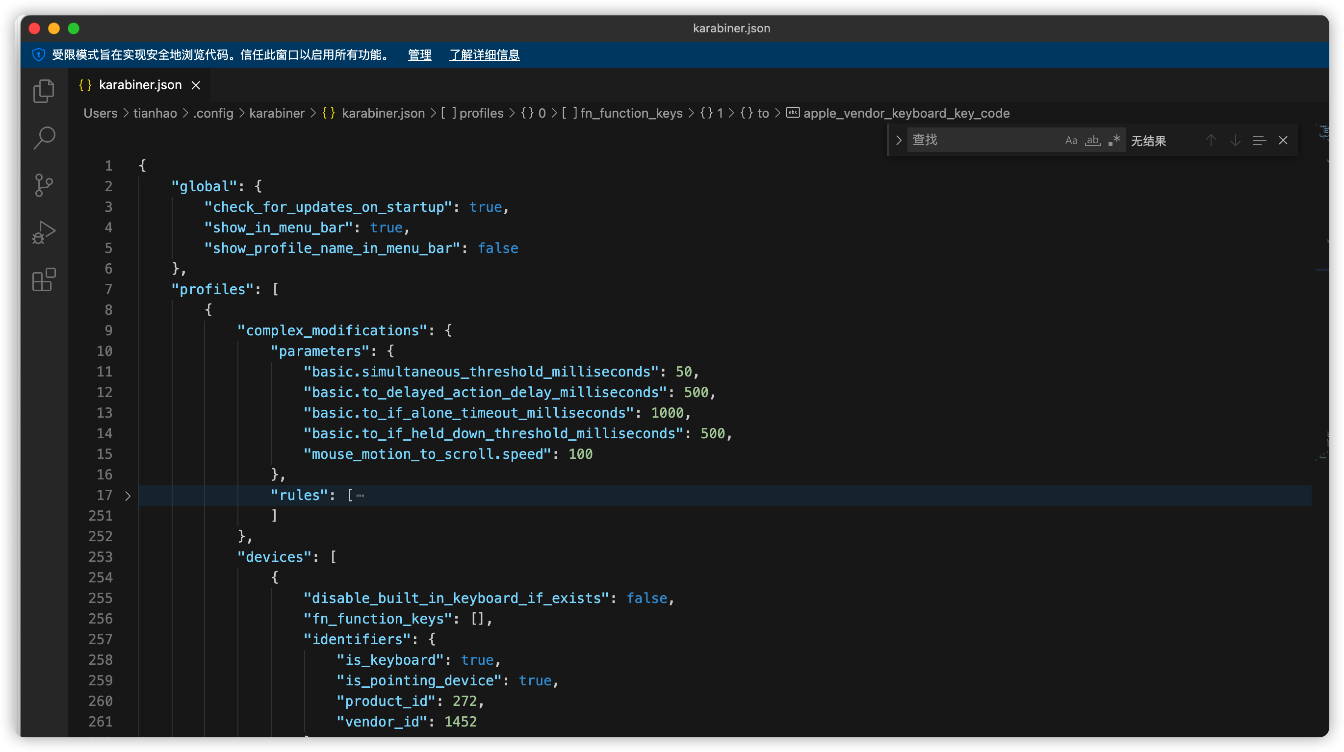Click the breadcrumb segment "1"
The width and height of the screenshot is (1344, 752).
point(720,113)
